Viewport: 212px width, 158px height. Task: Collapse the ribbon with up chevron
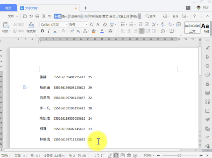207,16
